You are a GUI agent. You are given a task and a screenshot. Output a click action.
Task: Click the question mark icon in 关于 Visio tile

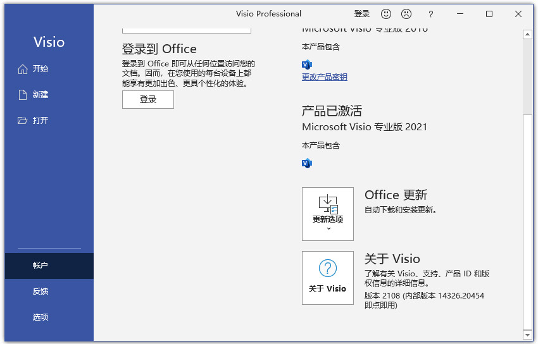tap(328, 268)
